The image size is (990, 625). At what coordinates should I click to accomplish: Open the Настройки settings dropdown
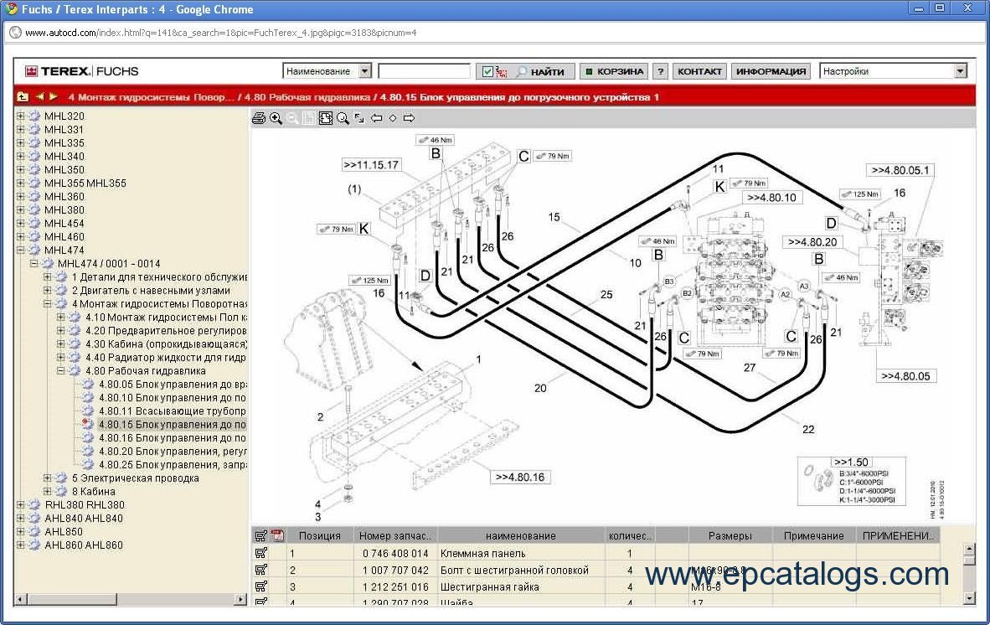[960, 71]
